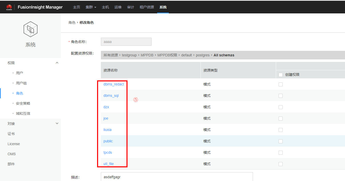Image resolution: width=345 pixels, height=181 pixels.
Task: Open 用户 in the sidebar
Action: point(20,73)
